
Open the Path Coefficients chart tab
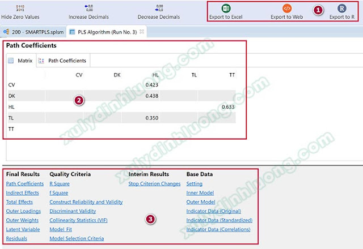[62, 61]
